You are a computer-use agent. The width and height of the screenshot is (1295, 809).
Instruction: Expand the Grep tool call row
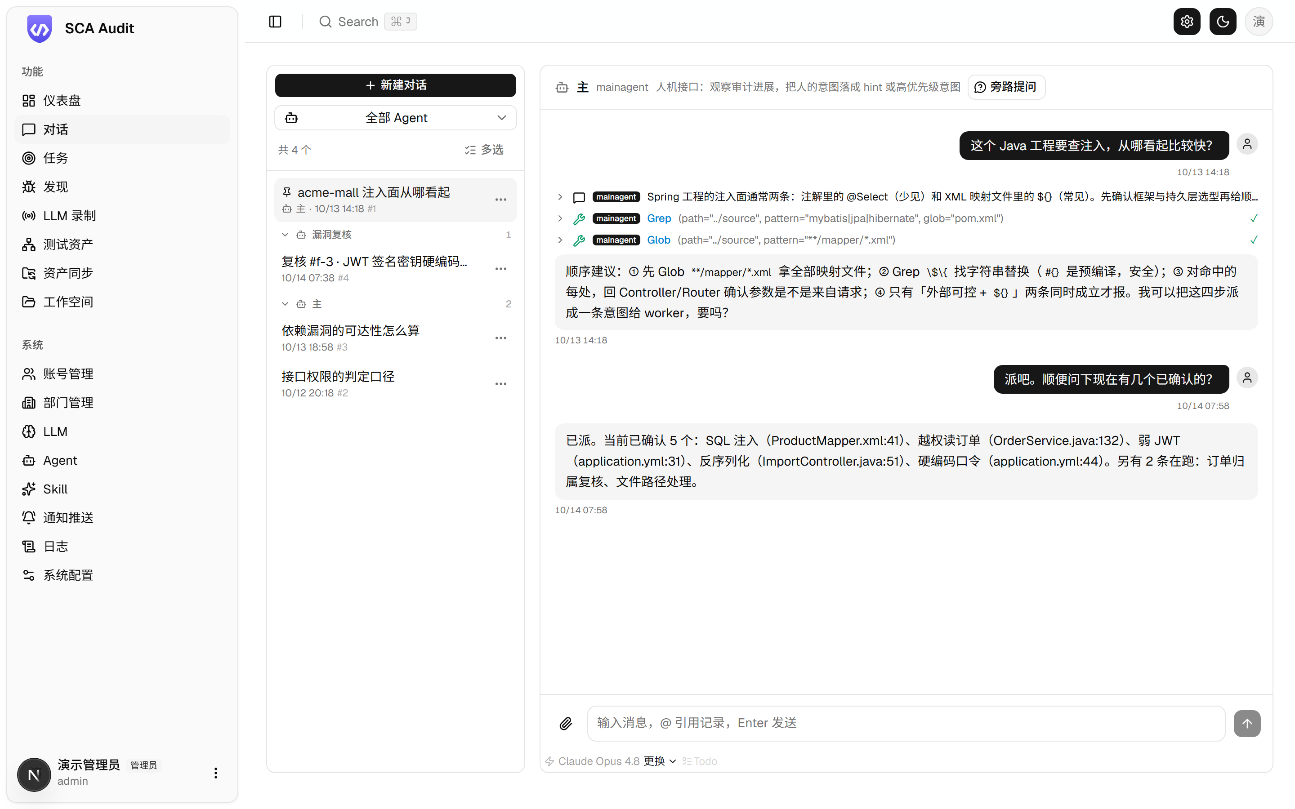coord(560,218)
